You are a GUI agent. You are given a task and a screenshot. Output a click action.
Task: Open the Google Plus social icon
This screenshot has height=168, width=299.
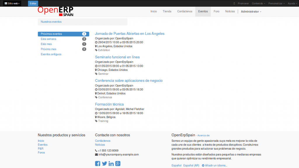click(x=118, y=163)
